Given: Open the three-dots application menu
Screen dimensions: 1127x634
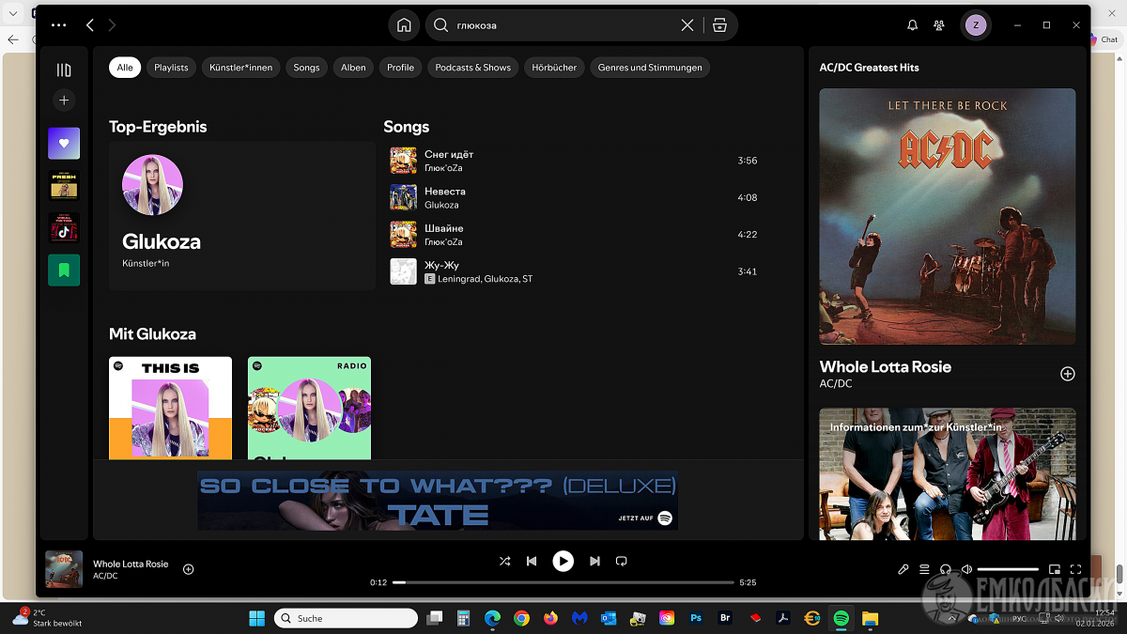Looking at the screenshot, I should click(58, 25).
